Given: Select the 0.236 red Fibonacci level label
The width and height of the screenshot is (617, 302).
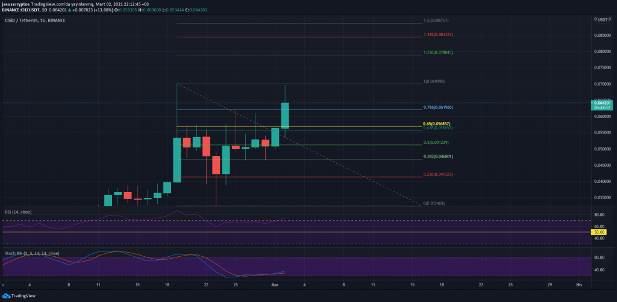Looking at the screenshot, I should 438,174.
